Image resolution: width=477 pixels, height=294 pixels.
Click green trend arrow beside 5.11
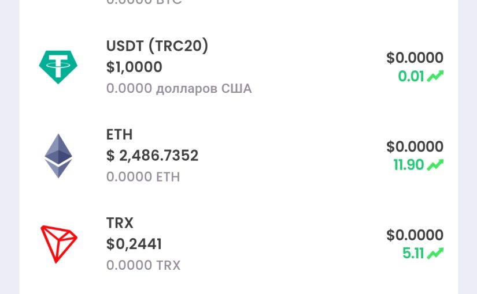coord(435,253)
